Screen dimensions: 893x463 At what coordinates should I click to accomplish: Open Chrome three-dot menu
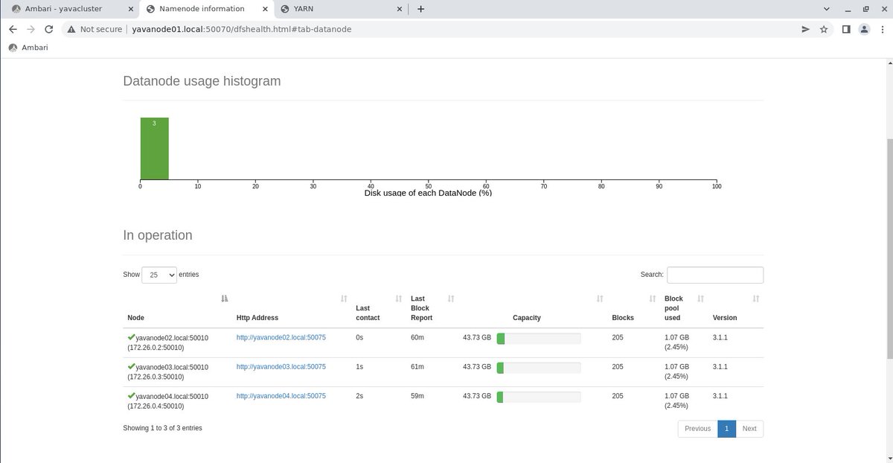[x=881, y=29]
